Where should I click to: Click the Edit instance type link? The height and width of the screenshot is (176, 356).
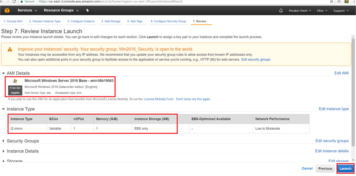[x=334, y=109]
